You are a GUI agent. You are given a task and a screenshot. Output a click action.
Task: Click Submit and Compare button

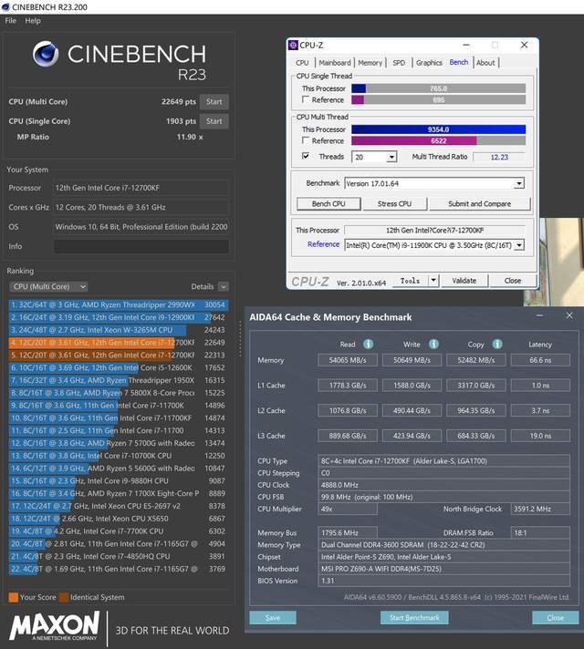pyautogui.click(x=480, y=203)
